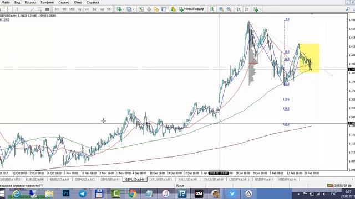
Task: Toggle chart auto scroll icon
Action: point(239,9)
